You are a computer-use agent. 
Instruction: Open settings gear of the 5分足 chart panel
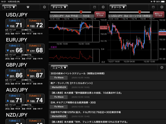click(103, 7)
